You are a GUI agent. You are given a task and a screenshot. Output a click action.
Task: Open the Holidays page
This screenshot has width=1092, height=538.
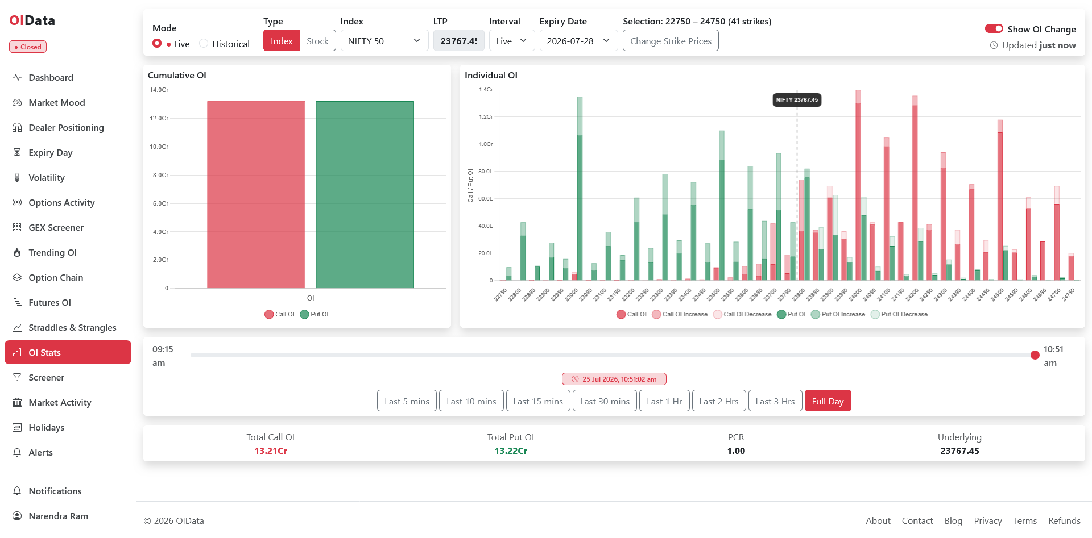point(68,427)
